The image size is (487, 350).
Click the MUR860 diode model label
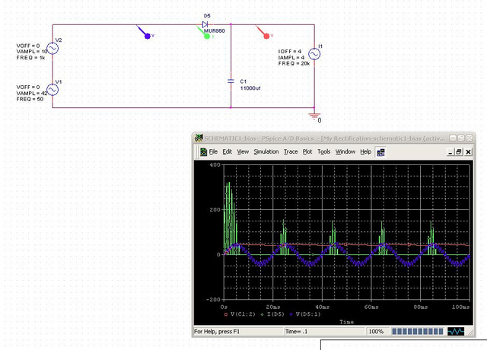tap(215, 30)
